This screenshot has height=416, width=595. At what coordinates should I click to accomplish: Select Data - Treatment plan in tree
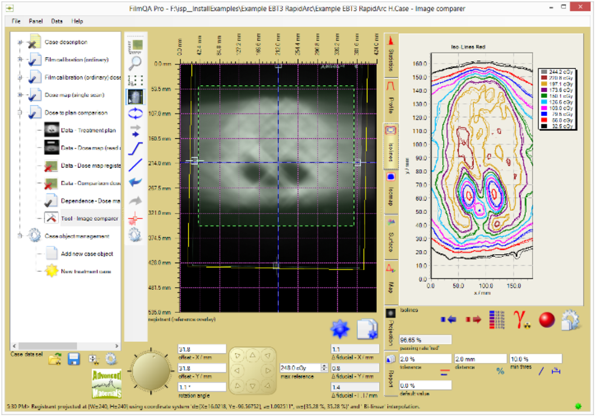[88, 130]
